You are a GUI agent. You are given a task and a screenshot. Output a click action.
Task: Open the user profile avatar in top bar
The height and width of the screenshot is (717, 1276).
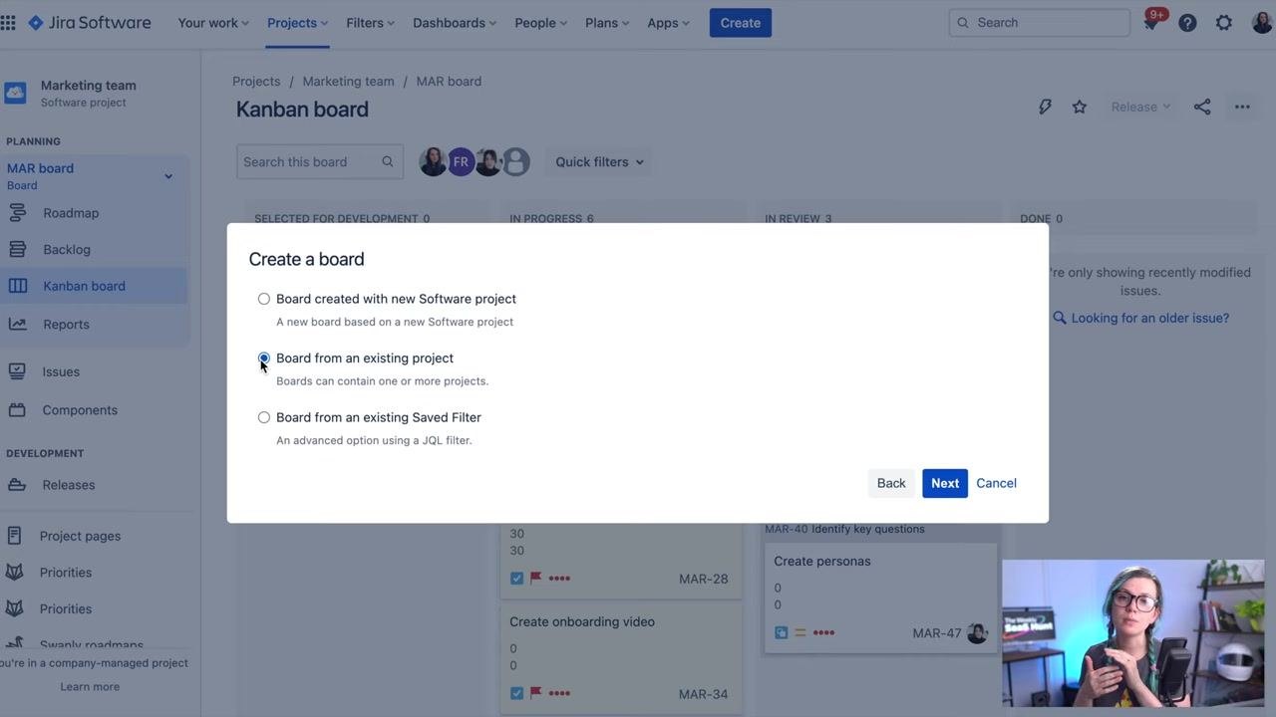pyautogui.click(x=1262, y=23)
